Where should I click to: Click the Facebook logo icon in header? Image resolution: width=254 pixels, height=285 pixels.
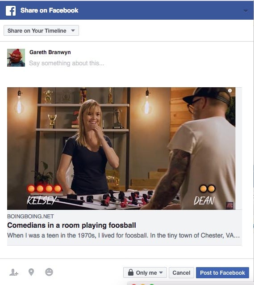tap(11, 11)
